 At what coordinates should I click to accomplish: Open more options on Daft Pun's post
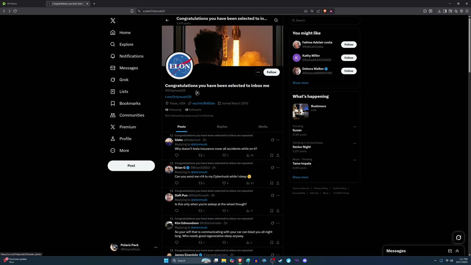(x=278, y=195)
